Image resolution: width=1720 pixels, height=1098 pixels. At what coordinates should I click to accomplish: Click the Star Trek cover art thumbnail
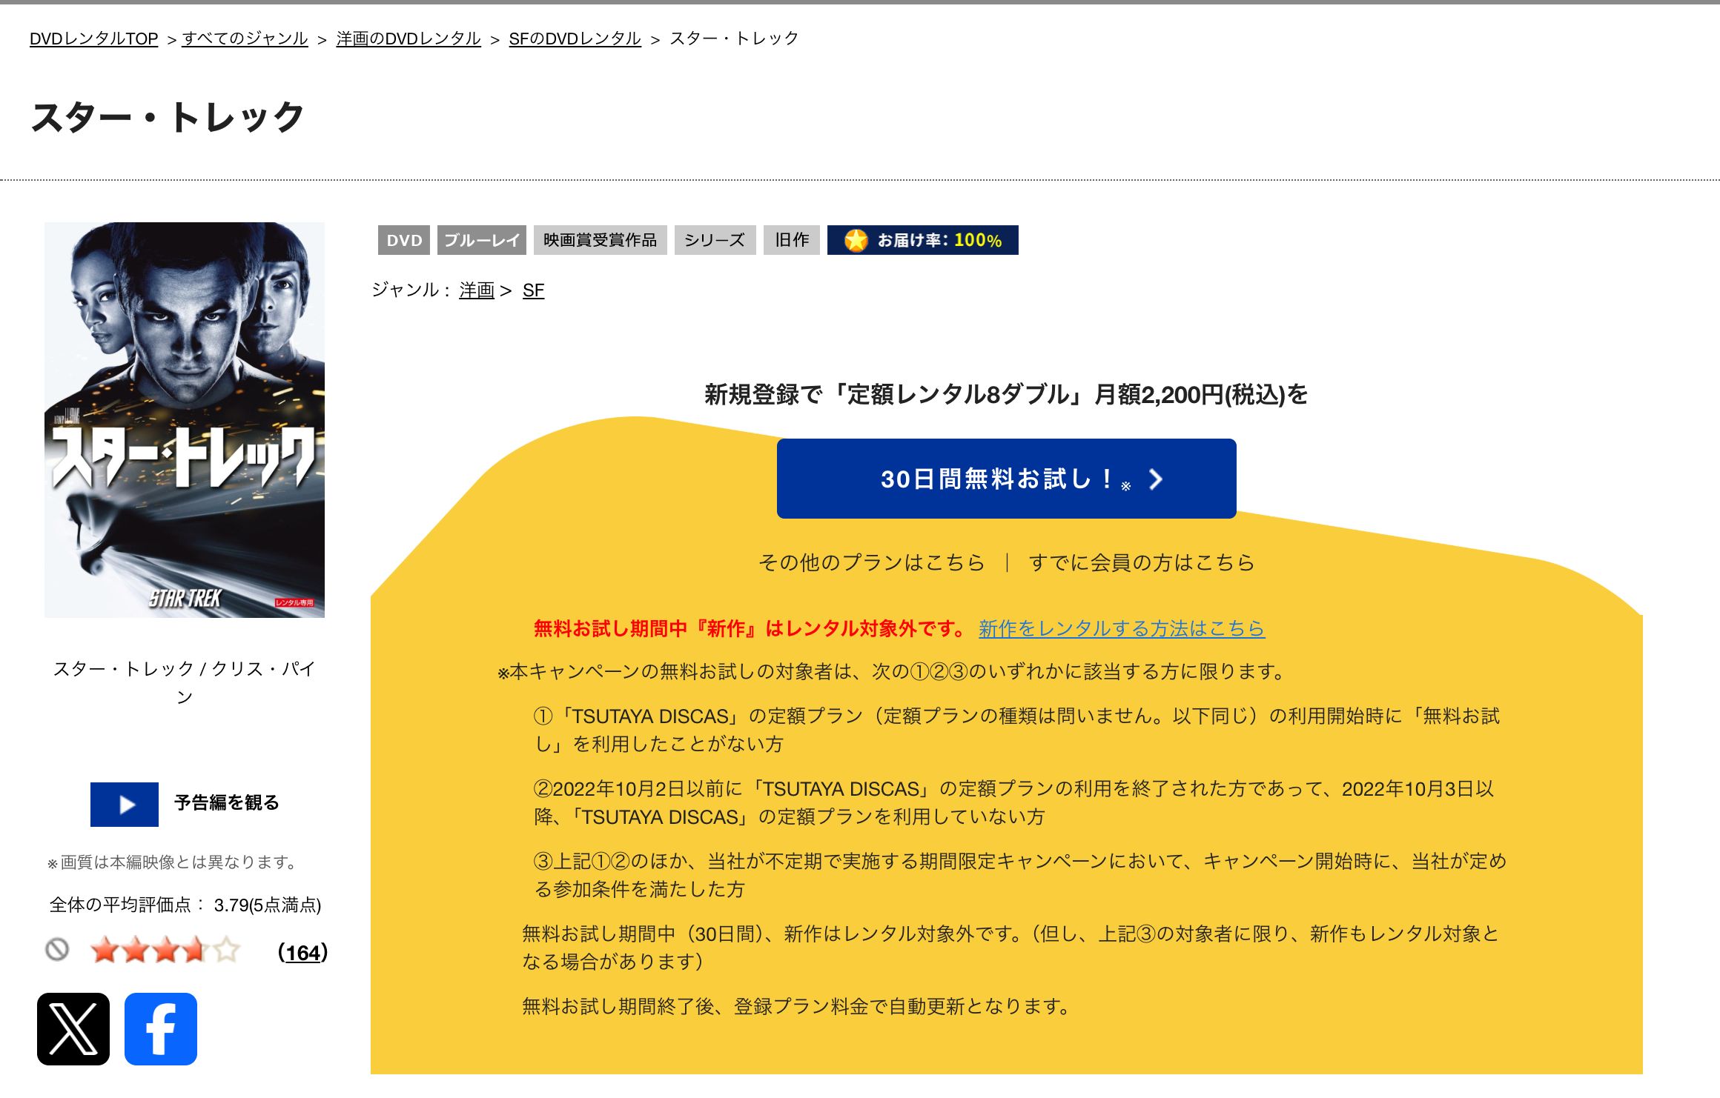(x=185, y=420)
